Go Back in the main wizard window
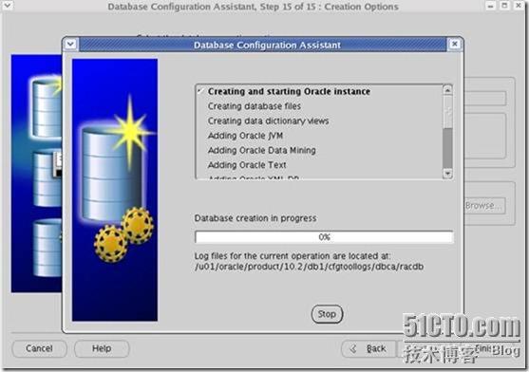The width and height of the screenshot is (529, 372). 368,349
